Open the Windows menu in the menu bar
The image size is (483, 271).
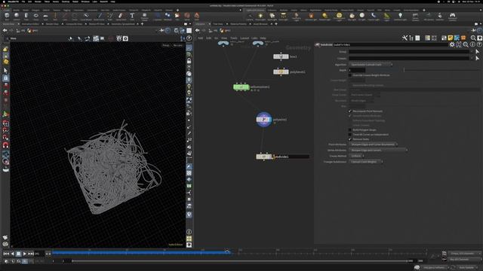[x=85, y=2]
